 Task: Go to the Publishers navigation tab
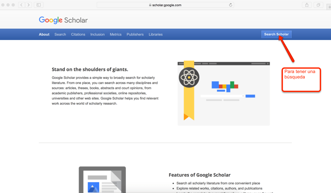[x=135, y=35]
